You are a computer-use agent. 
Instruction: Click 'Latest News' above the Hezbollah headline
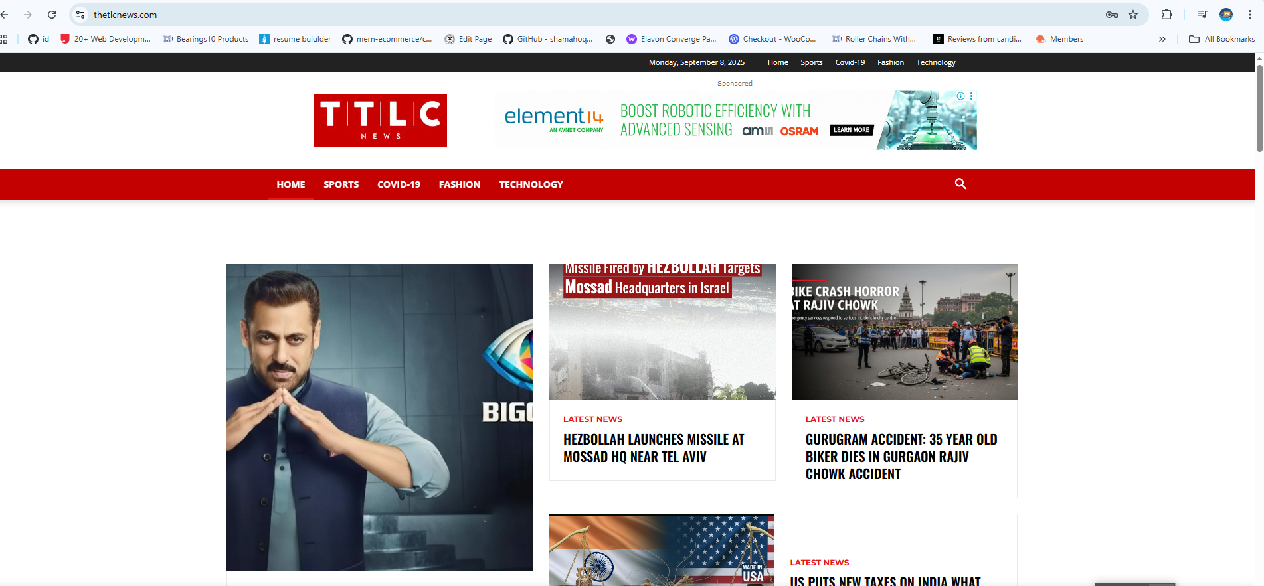[592, 419]
